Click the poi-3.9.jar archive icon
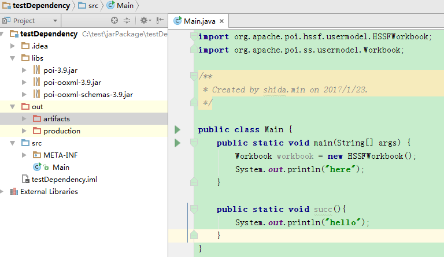Screen dimensions: 444x257 [x=36, y=70]
